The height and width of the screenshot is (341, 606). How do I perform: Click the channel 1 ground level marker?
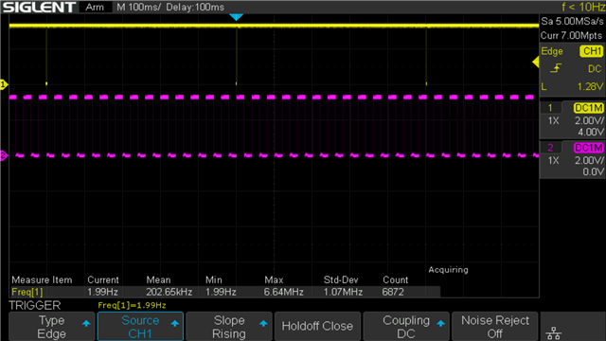pos(4,84)
